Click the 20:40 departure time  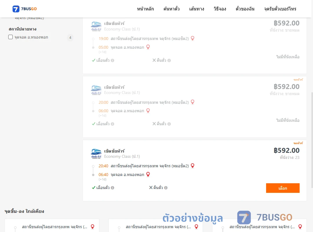tap(103, 166)
